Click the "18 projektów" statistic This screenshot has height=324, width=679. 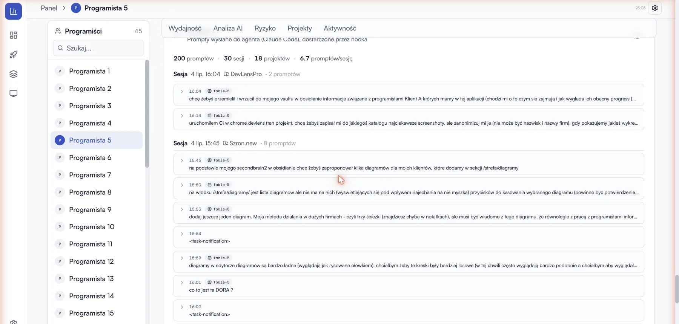272,58
